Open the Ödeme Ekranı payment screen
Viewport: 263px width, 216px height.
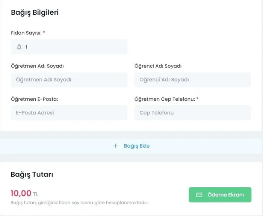pos(220,195)
